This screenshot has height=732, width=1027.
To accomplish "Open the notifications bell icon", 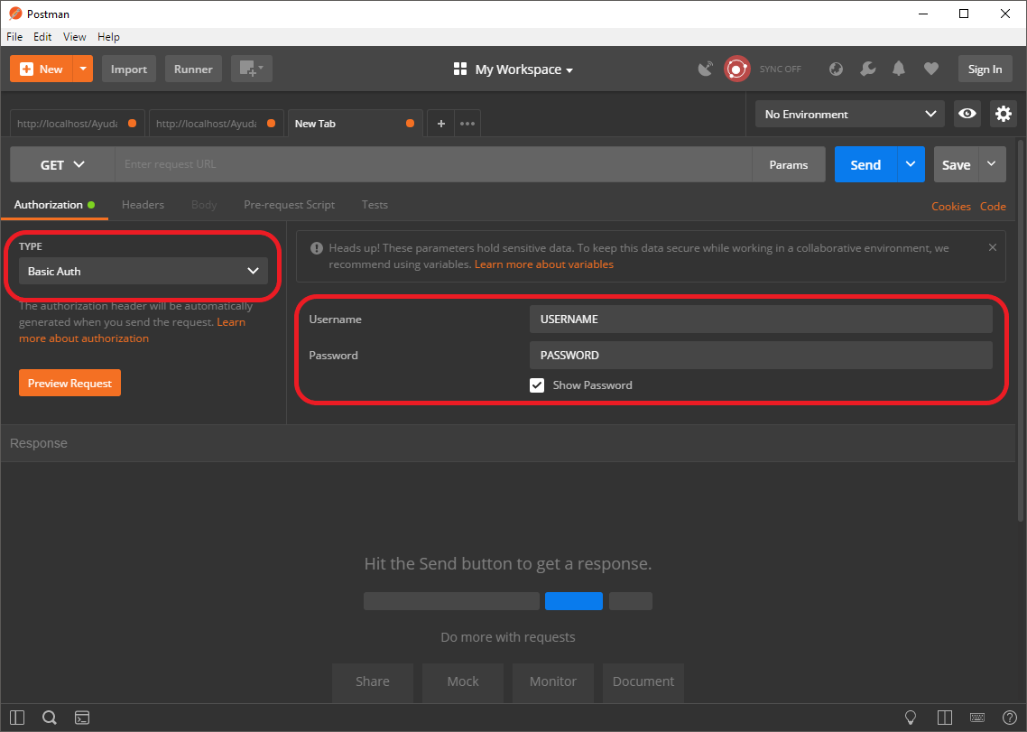I will [899, 69].
